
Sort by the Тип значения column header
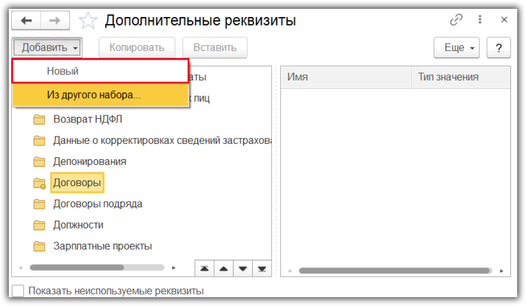pyautogui.click(x=448, y=77)
